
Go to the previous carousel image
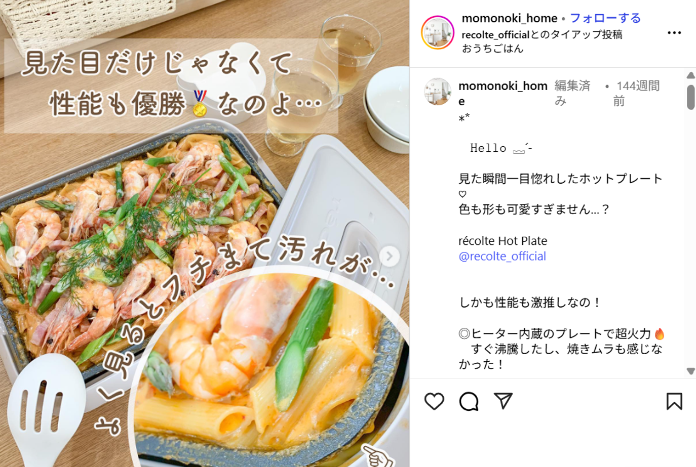(x=17, y=257)
